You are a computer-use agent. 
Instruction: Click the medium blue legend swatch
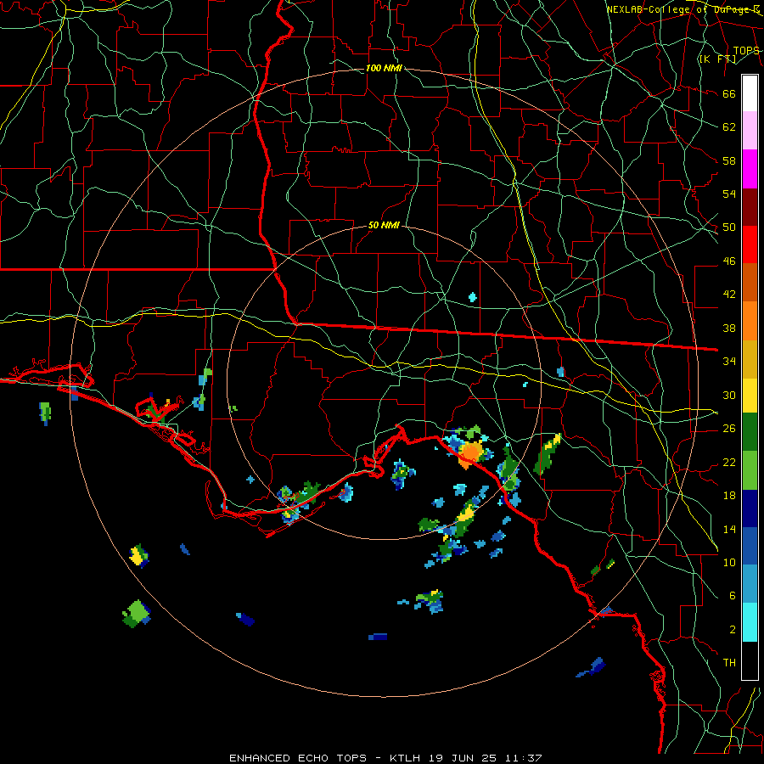tap(750, 546)
